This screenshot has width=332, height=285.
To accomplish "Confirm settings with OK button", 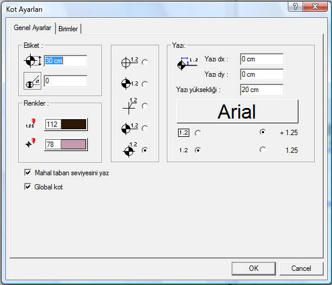I will 254,268.
